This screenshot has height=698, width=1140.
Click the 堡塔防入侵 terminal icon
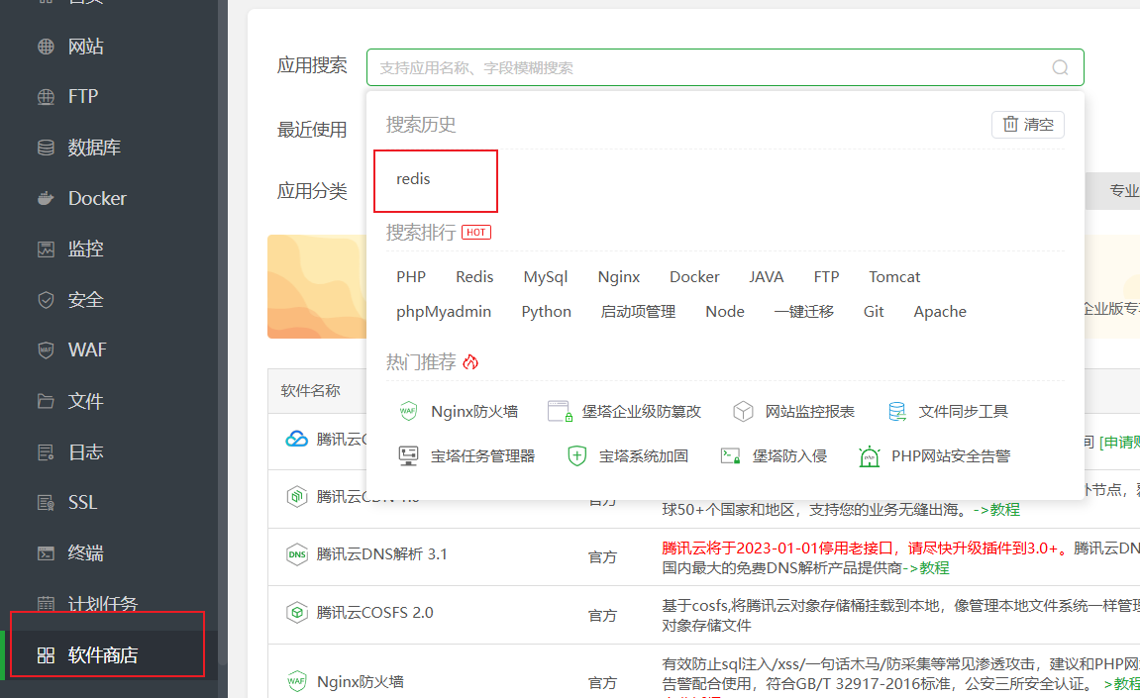point(730,455)
